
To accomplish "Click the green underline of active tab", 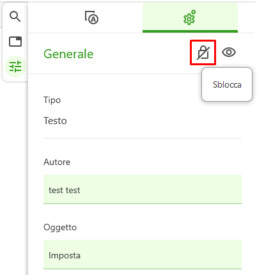I will (190, 31).
